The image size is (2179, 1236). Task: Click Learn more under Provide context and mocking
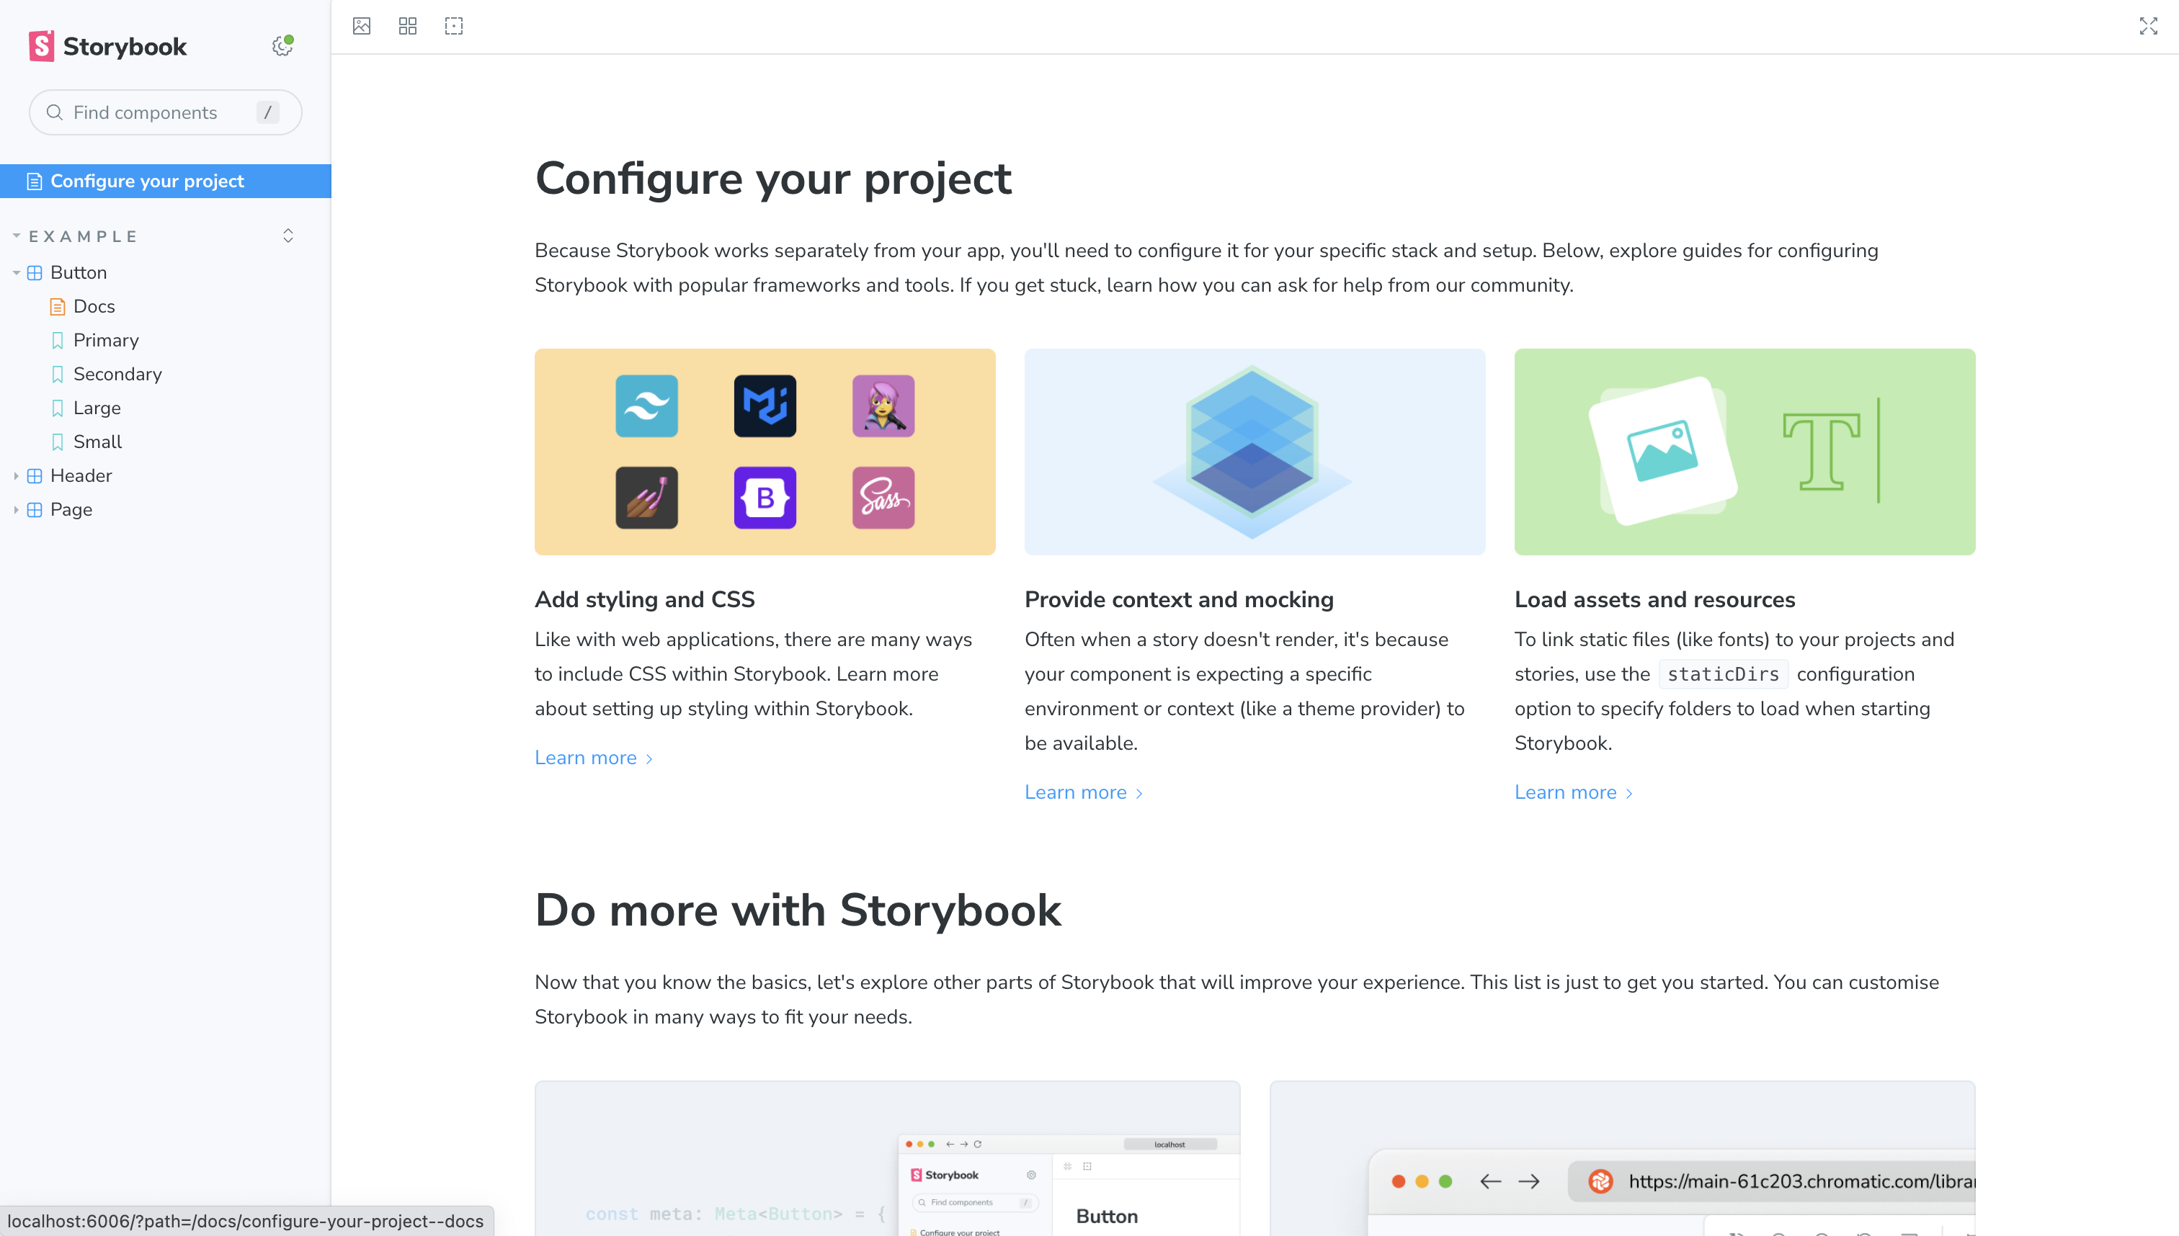click(x=1084, y=792)
